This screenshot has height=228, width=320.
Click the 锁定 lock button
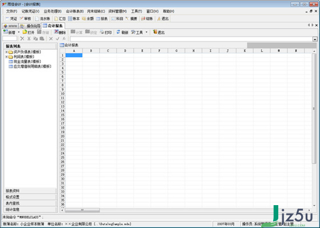click(x=91, y=32)
